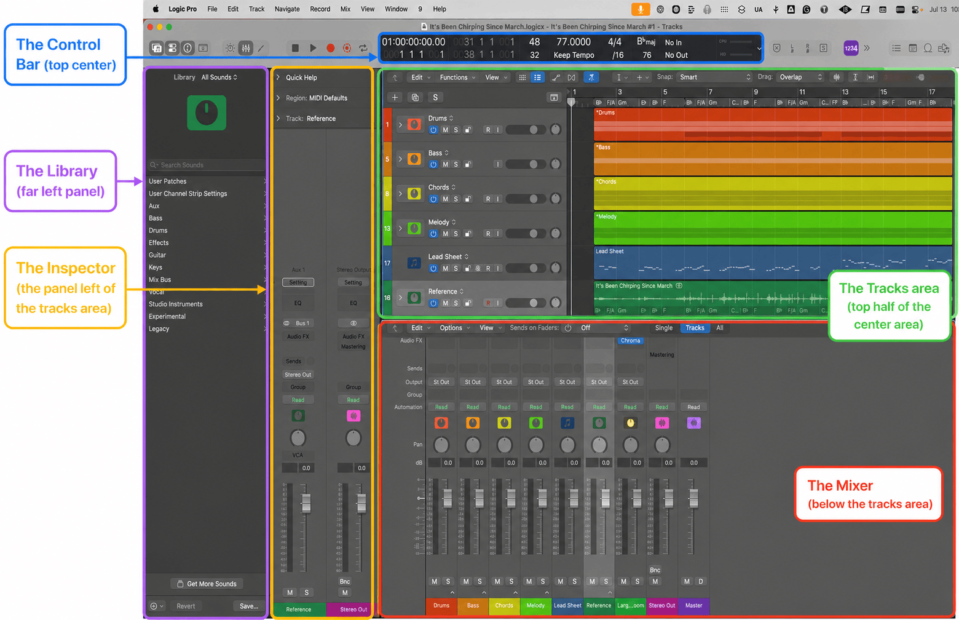
Task: Click the Chroma plugin slot in mixer
Action: click(630, 341)
